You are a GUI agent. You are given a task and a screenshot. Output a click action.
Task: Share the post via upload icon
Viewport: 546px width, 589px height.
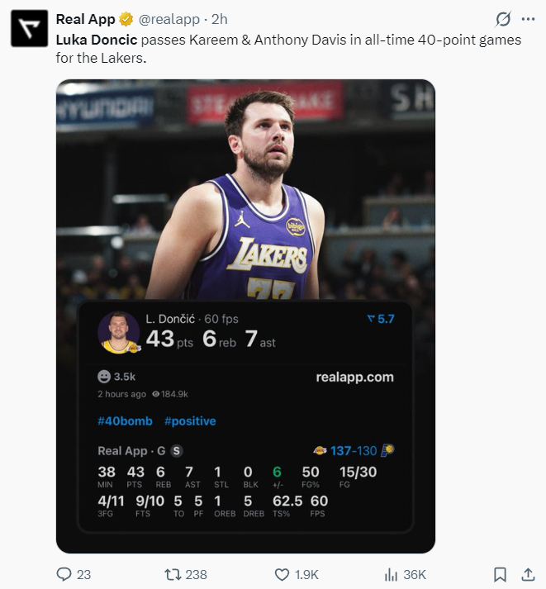coord(528,574)
